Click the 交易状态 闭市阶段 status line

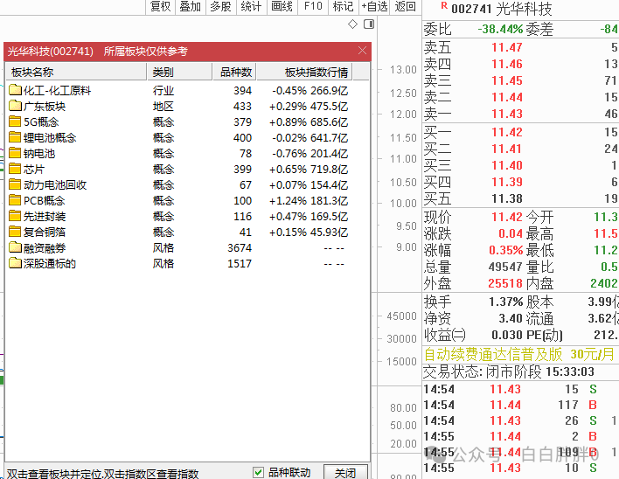pyautogui.click(x=509, y=371)
